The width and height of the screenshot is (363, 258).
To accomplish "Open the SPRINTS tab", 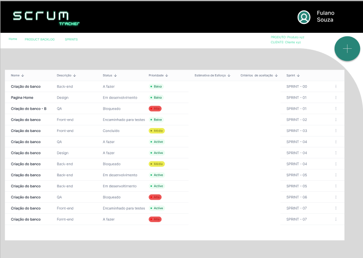I will pyautogui.click(x=71, y=39).
